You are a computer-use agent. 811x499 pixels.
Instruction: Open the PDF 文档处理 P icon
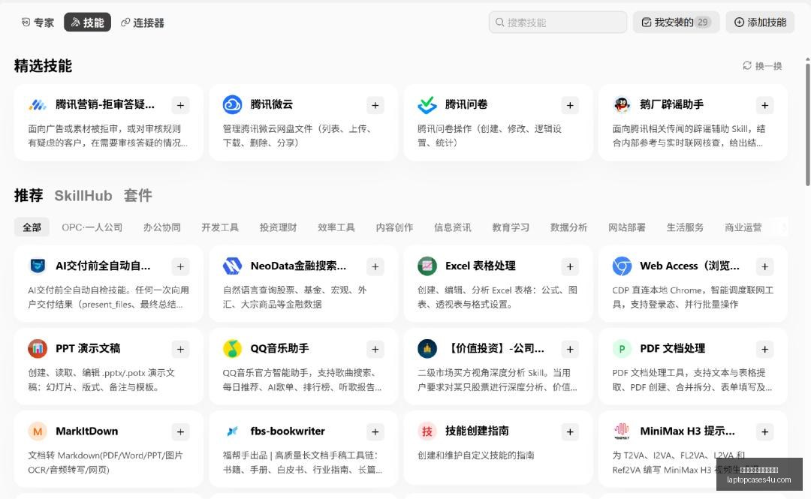pyautogui.click(x=622, y=348)
